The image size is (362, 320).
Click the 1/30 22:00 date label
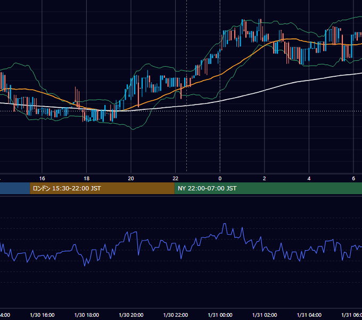[176, 315]
